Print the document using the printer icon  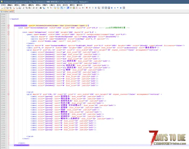point(20,8)
